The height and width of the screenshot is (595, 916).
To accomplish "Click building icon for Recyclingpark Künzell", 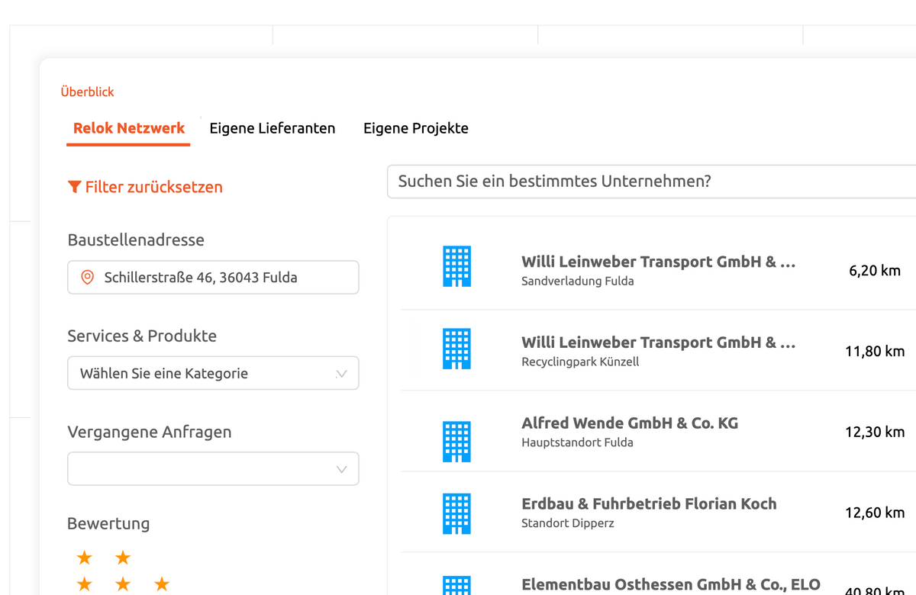I will [456, 349].
